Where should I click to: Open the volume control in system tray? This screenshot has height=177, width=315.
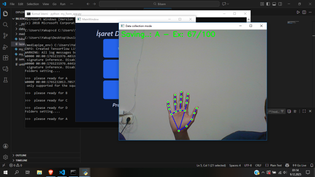pos(285,173)
